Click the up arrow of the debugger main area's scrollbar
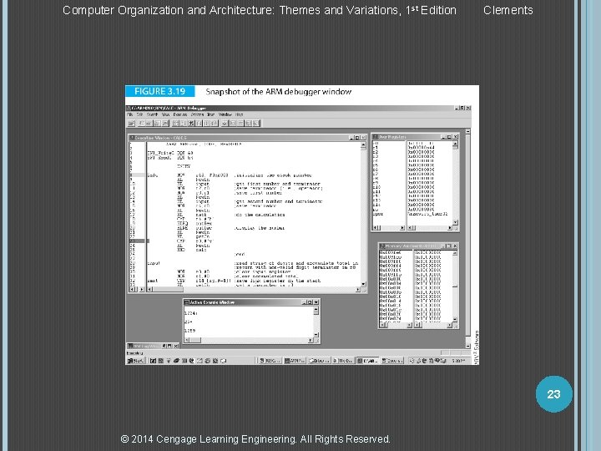The width and height of the screenshot is (601, 451). point(467,132)
